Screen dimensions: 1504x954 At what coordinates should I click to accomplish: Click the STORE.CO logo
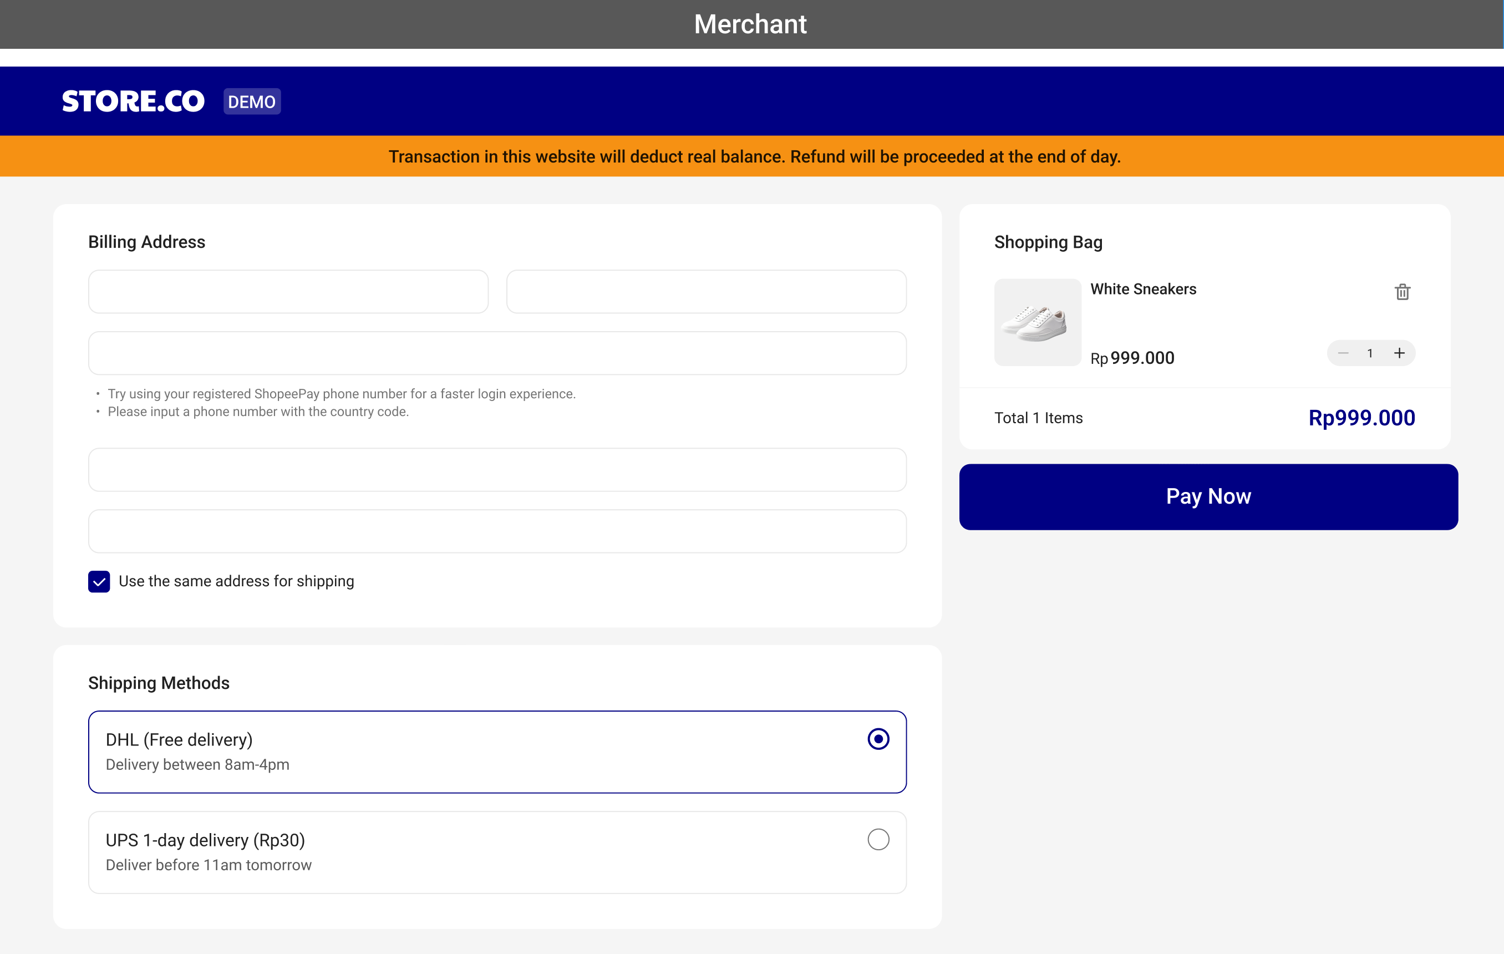[x=133, y=101]
